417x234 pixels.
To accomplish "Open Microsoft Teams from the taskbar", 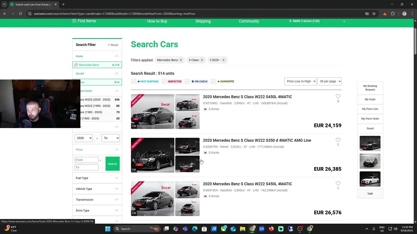I will tap(185, 229).
